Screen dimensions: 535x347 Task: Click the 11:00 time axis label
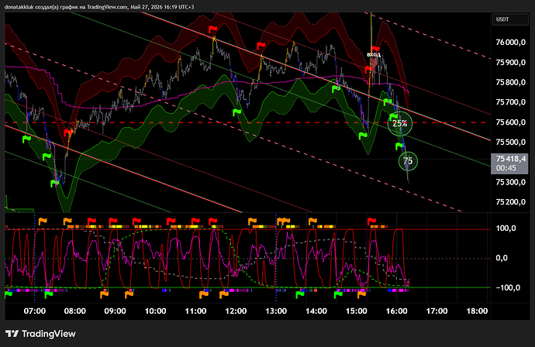[195, 311]
